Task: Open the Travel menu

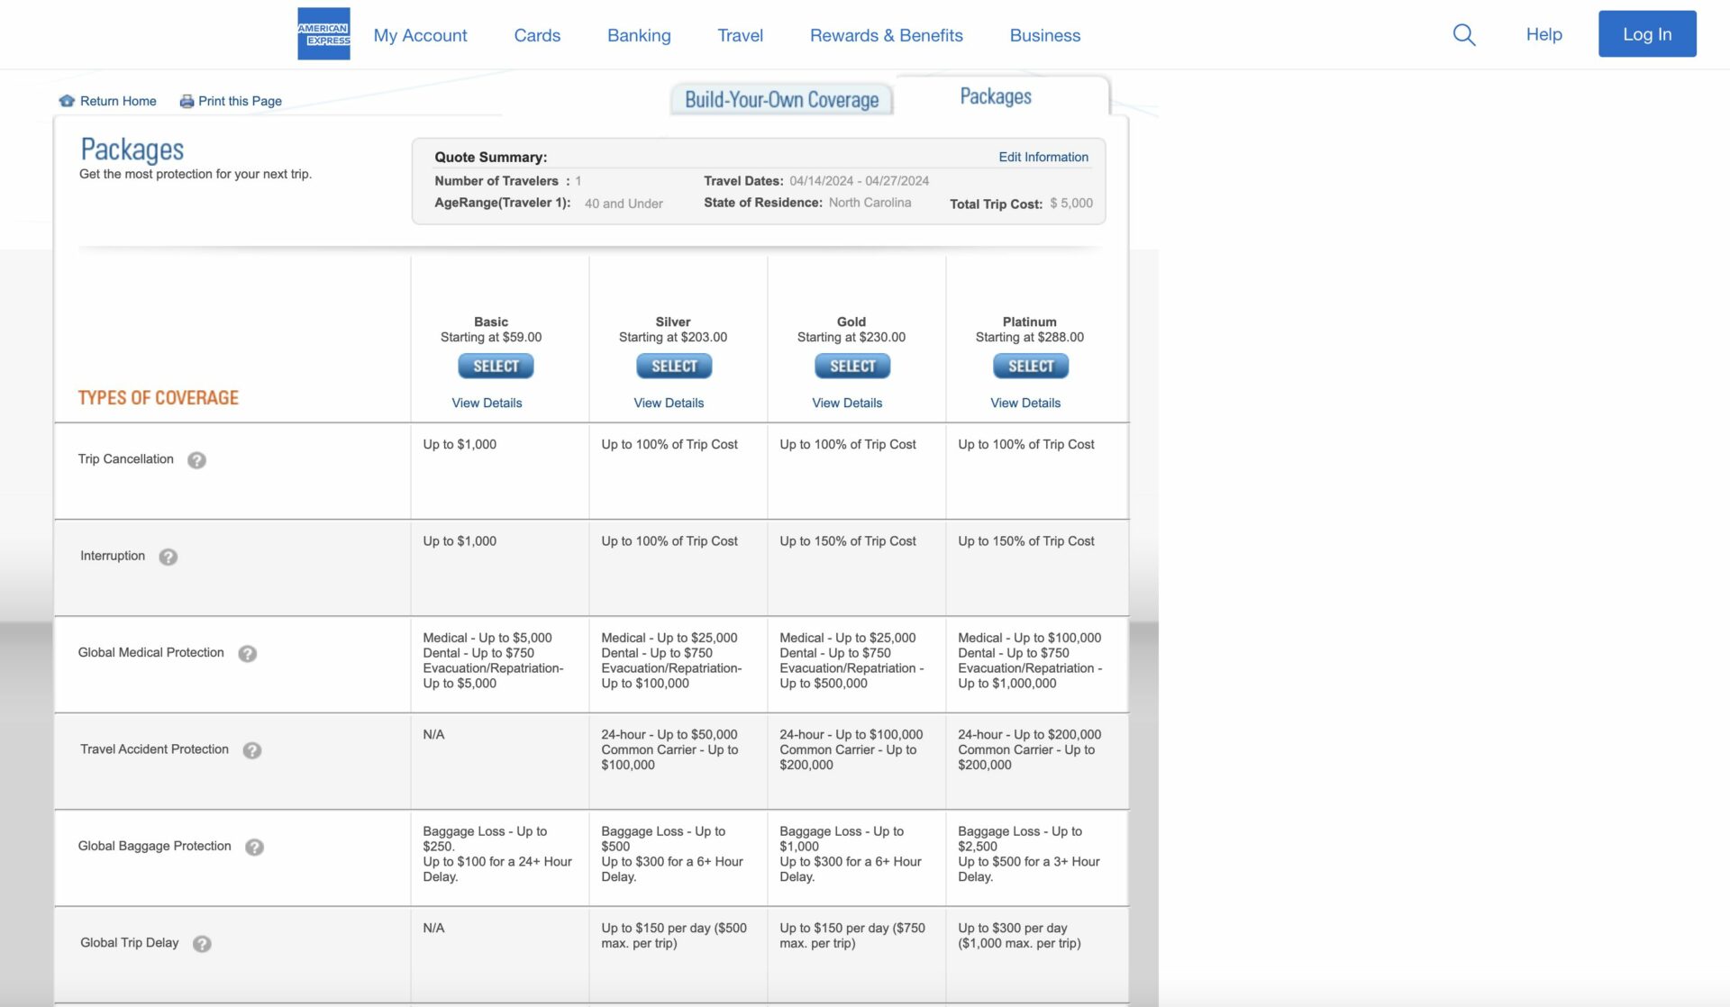Action: (740, 35)
